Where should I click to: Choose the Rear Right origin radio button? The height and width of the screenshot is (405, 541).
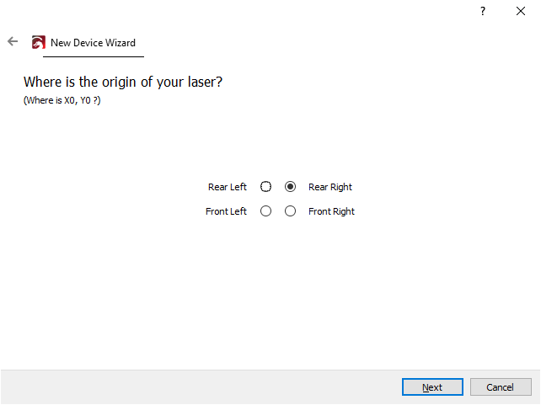point(291,187)
